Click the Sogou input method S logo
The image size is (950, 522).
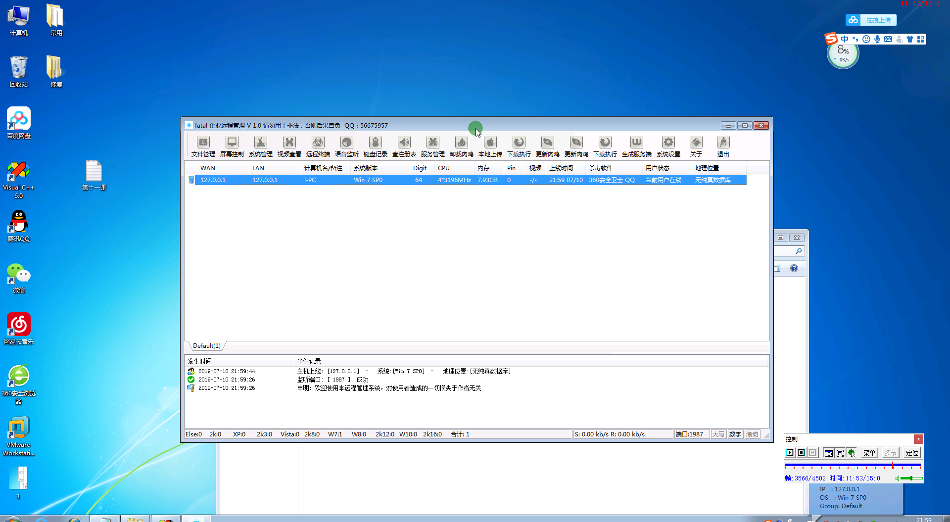point(831,39)
